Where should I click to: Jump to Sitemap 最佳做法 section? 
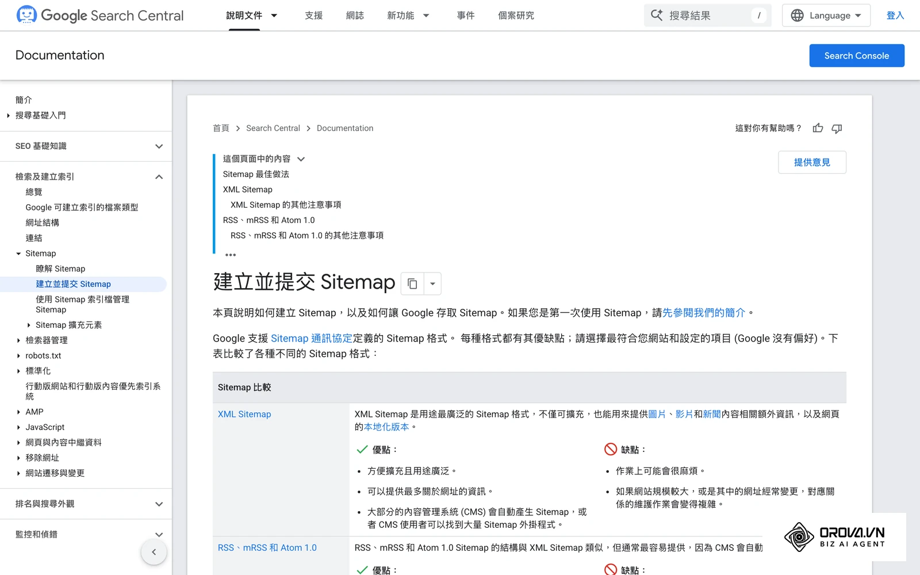click(x=256, y=174)
